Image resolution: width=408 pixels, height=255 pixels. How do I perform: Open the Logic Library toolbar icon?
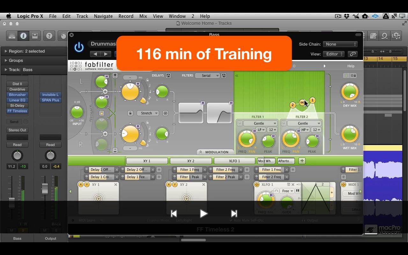pyautogui.click(x=12, y=36)
